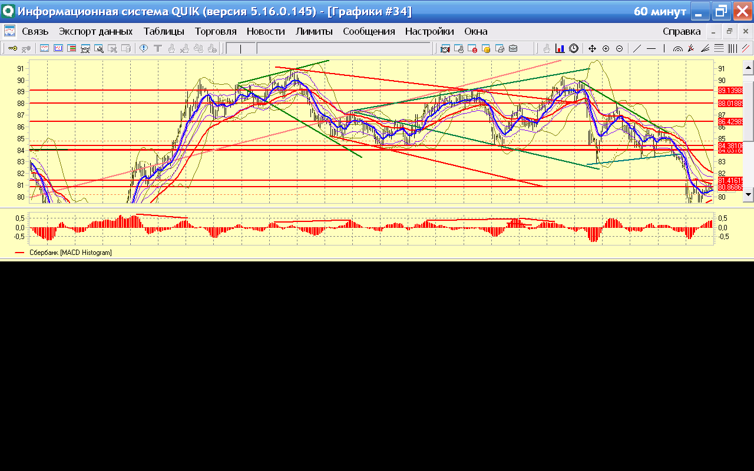Image resolution: width=754 pixels, height=471 pixels.
Task: Click the chart scrollbar up arrow
Action: click(748, 68)
